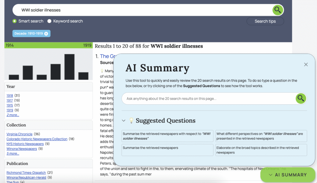Click the main search text field
Screen dimensions: 317x183
[142, 10]
